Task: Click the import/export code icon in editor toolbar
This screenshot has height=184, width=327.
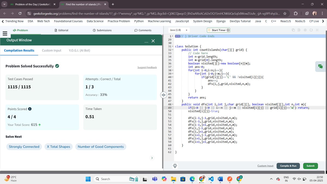Action: click(x=299, y=30)
